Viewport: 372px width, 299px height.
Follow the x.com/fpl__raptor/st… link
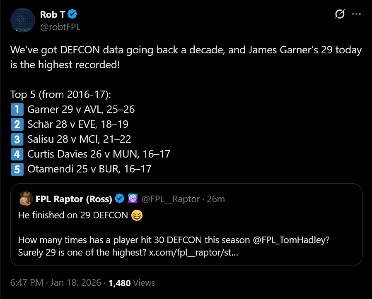click(x=193, y=252)
